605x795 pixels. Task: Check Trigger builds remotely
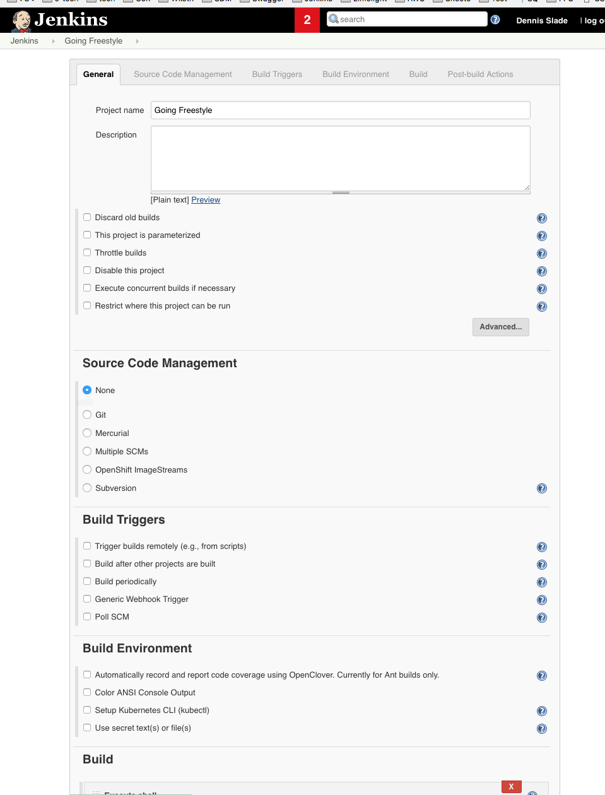pos(87,546)
